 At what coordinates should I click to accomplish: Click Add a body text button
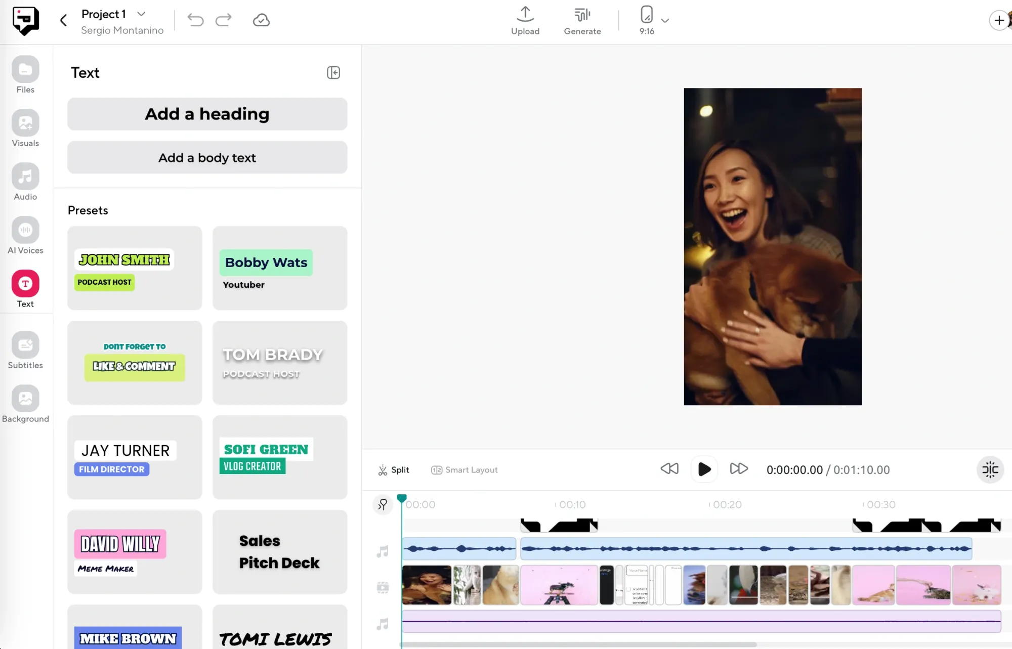click(x=207, y=157)
